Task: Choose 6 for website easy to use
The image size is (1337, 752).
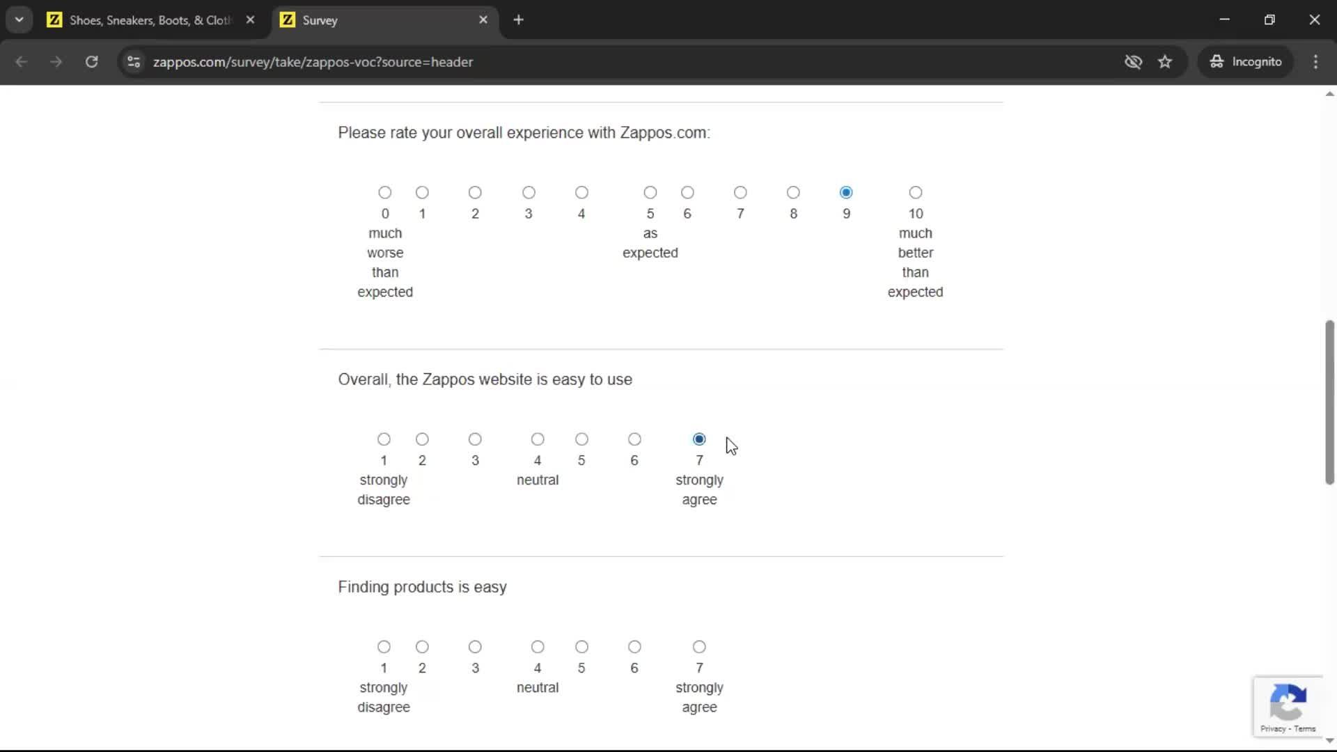Action: (634, 439)
